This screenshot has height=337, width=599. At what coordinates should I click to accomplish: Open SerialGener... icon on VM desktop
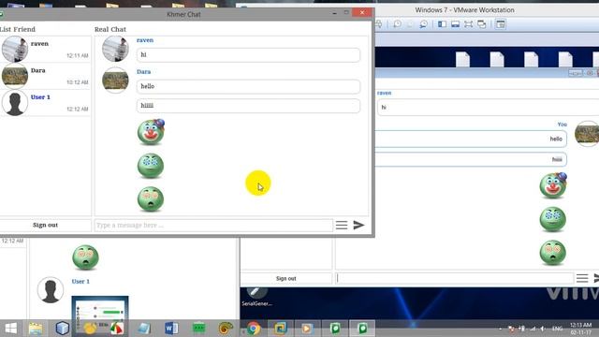pos(256,296)
